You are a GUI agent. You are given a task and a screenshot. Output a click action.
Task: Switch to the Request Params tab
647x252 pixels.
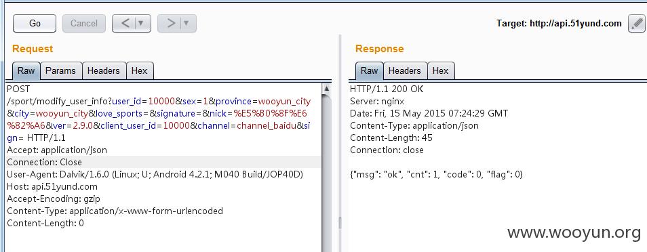point(60,71)
